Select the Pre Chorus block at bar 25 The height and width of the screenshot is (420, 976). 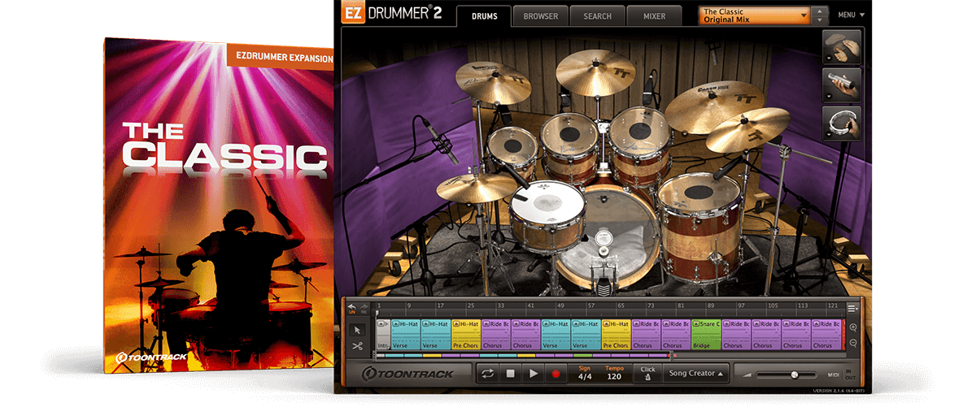[x=465, y=334]
